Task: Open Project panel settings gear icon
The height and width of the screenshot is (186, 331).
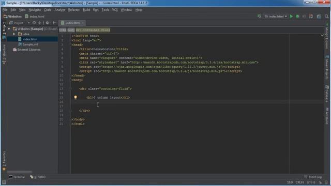Action: (x=48, y=23)
